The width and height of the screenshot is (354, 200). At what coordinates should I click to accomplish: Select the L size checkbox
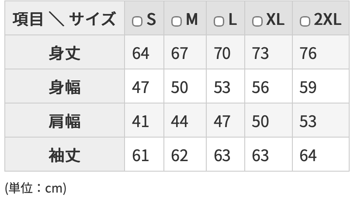pyautogui.click(x=219, y=21)
